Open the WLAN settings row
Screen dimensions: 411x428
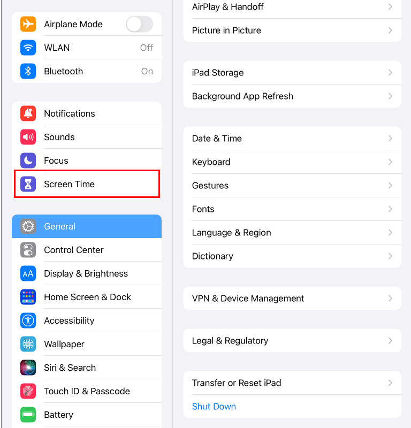[x=87, y=48]
